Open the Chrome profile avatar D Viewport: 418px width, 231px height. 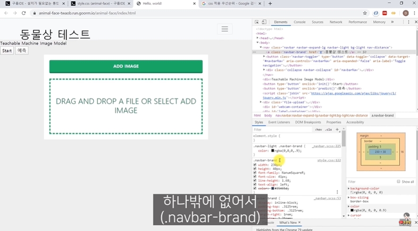click(405, 13)
